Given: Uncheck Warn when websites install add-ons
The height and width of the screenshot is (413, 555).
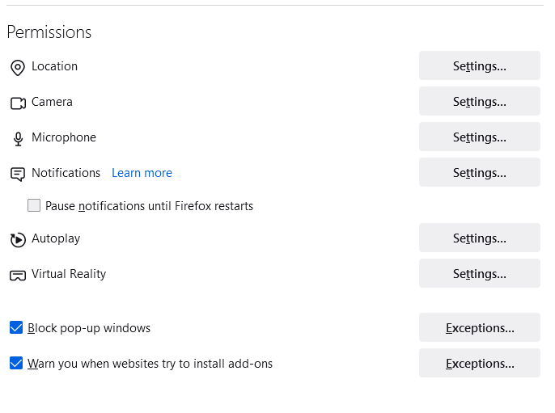Looking at the screenshot, I should (x=16, y=363).
